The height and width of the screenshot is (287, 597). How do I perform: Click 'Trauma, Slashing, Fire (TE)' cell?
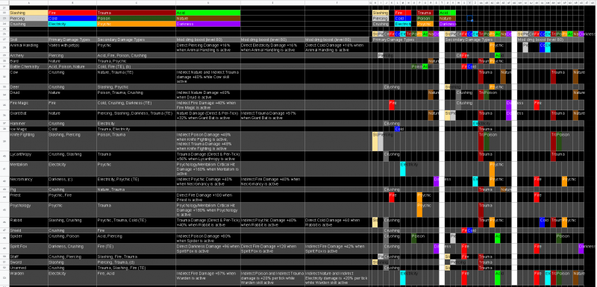[137, 268]
